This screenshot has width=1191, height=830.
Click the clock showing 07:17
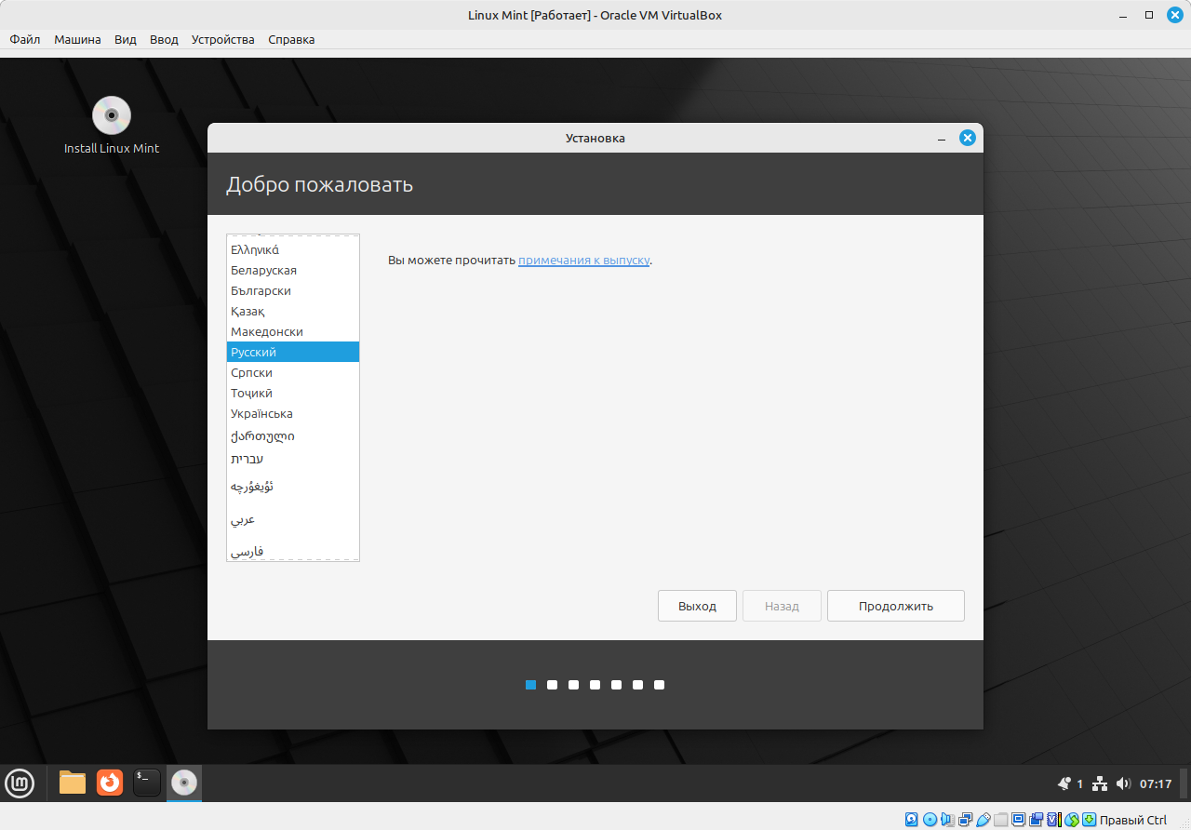(x=1156, y=783)
